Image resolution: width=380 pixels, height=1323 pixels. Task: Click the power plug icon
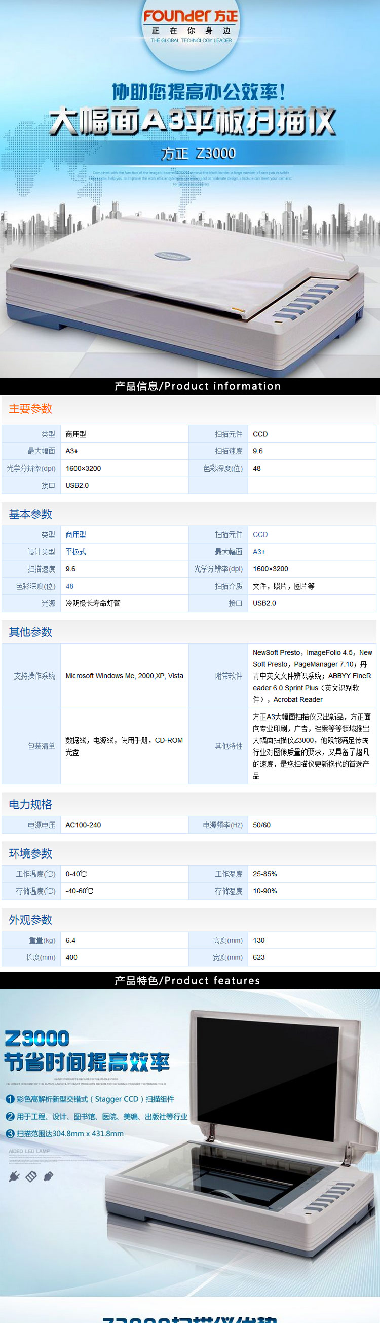click(x=14, y=1176)
